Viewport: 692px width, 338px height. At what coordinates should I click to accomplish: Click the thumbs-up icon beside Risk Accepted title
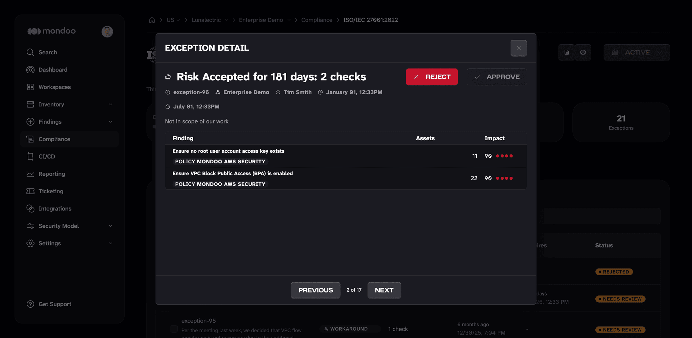[168, 77]
